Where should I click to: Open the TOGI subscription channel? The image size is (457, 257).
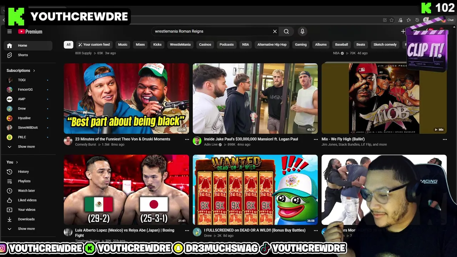(x=28, y=80)
